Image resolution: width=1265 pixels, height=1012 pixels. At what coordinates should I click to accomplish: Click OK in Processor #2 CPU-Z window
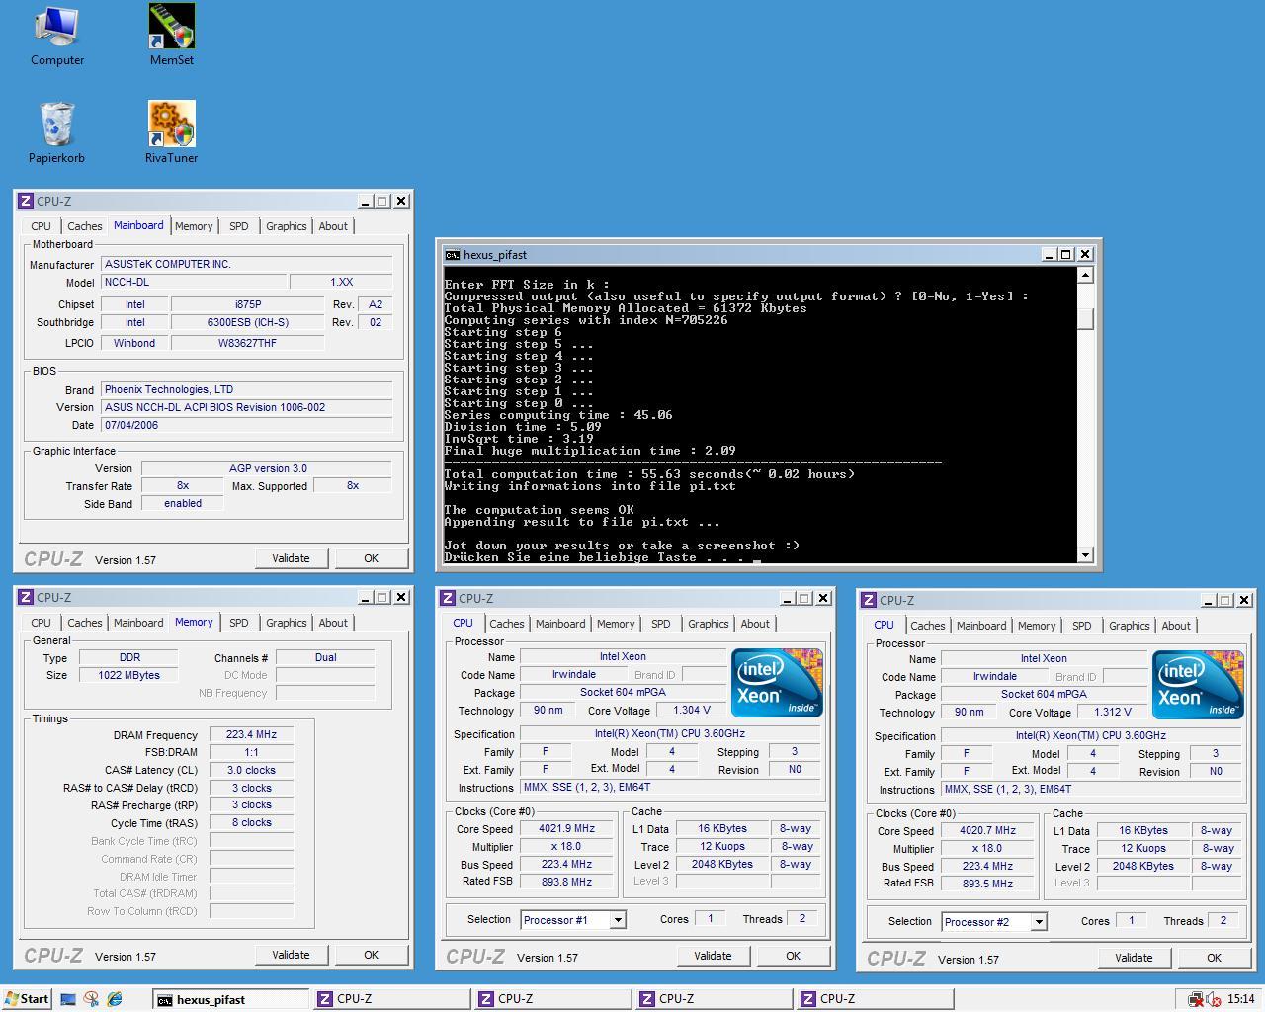coord(1214,958)
